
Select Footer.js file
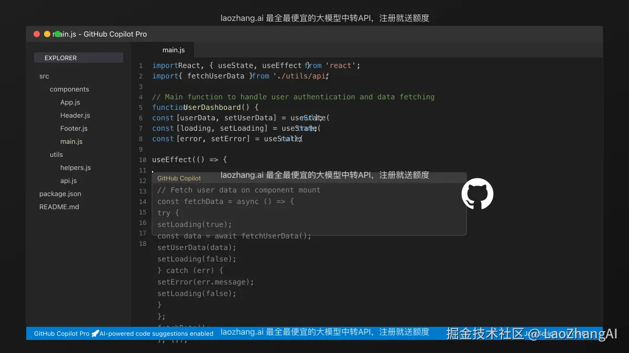pyautogui.click(x=73, y=128)
